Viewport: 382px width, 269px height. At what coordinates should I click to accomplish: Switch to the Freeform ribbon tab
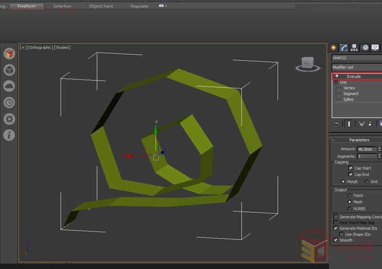(27, 6)
